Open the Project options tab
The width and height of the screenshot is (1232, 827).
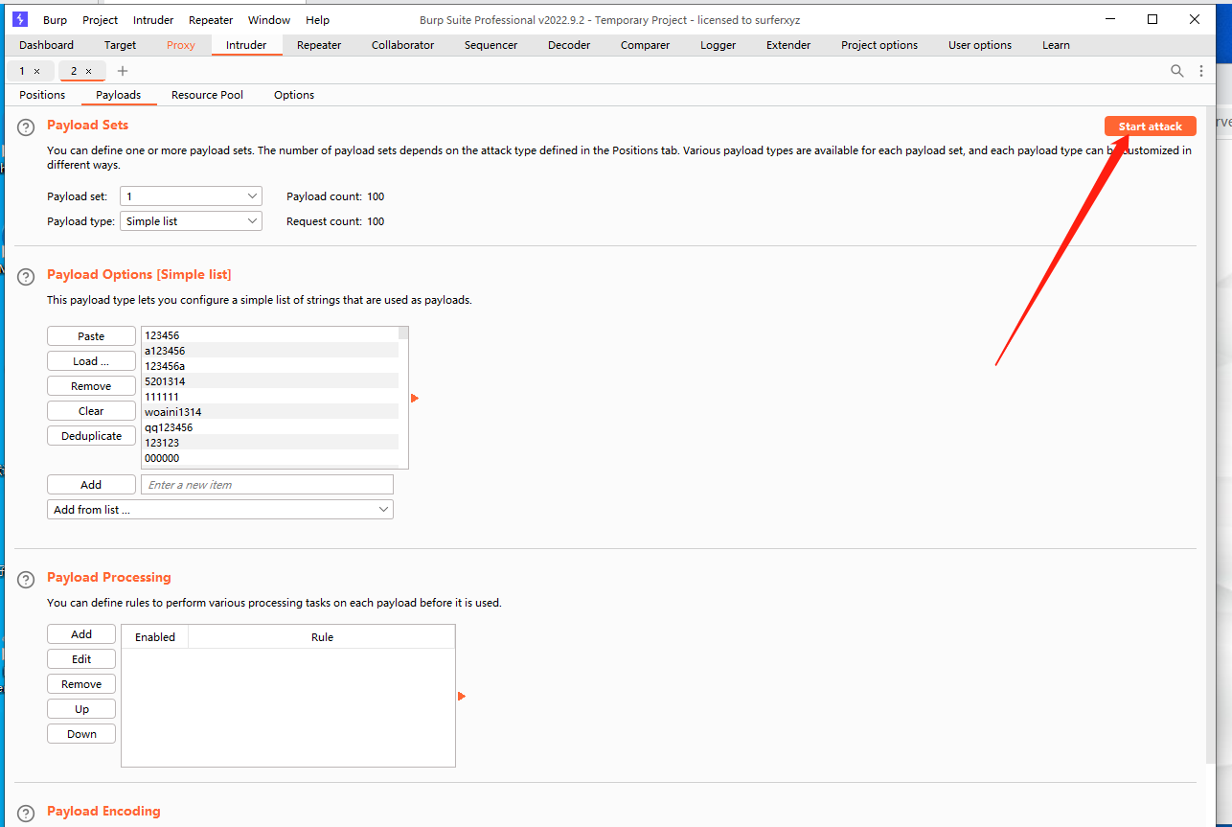tap(879, 45)
